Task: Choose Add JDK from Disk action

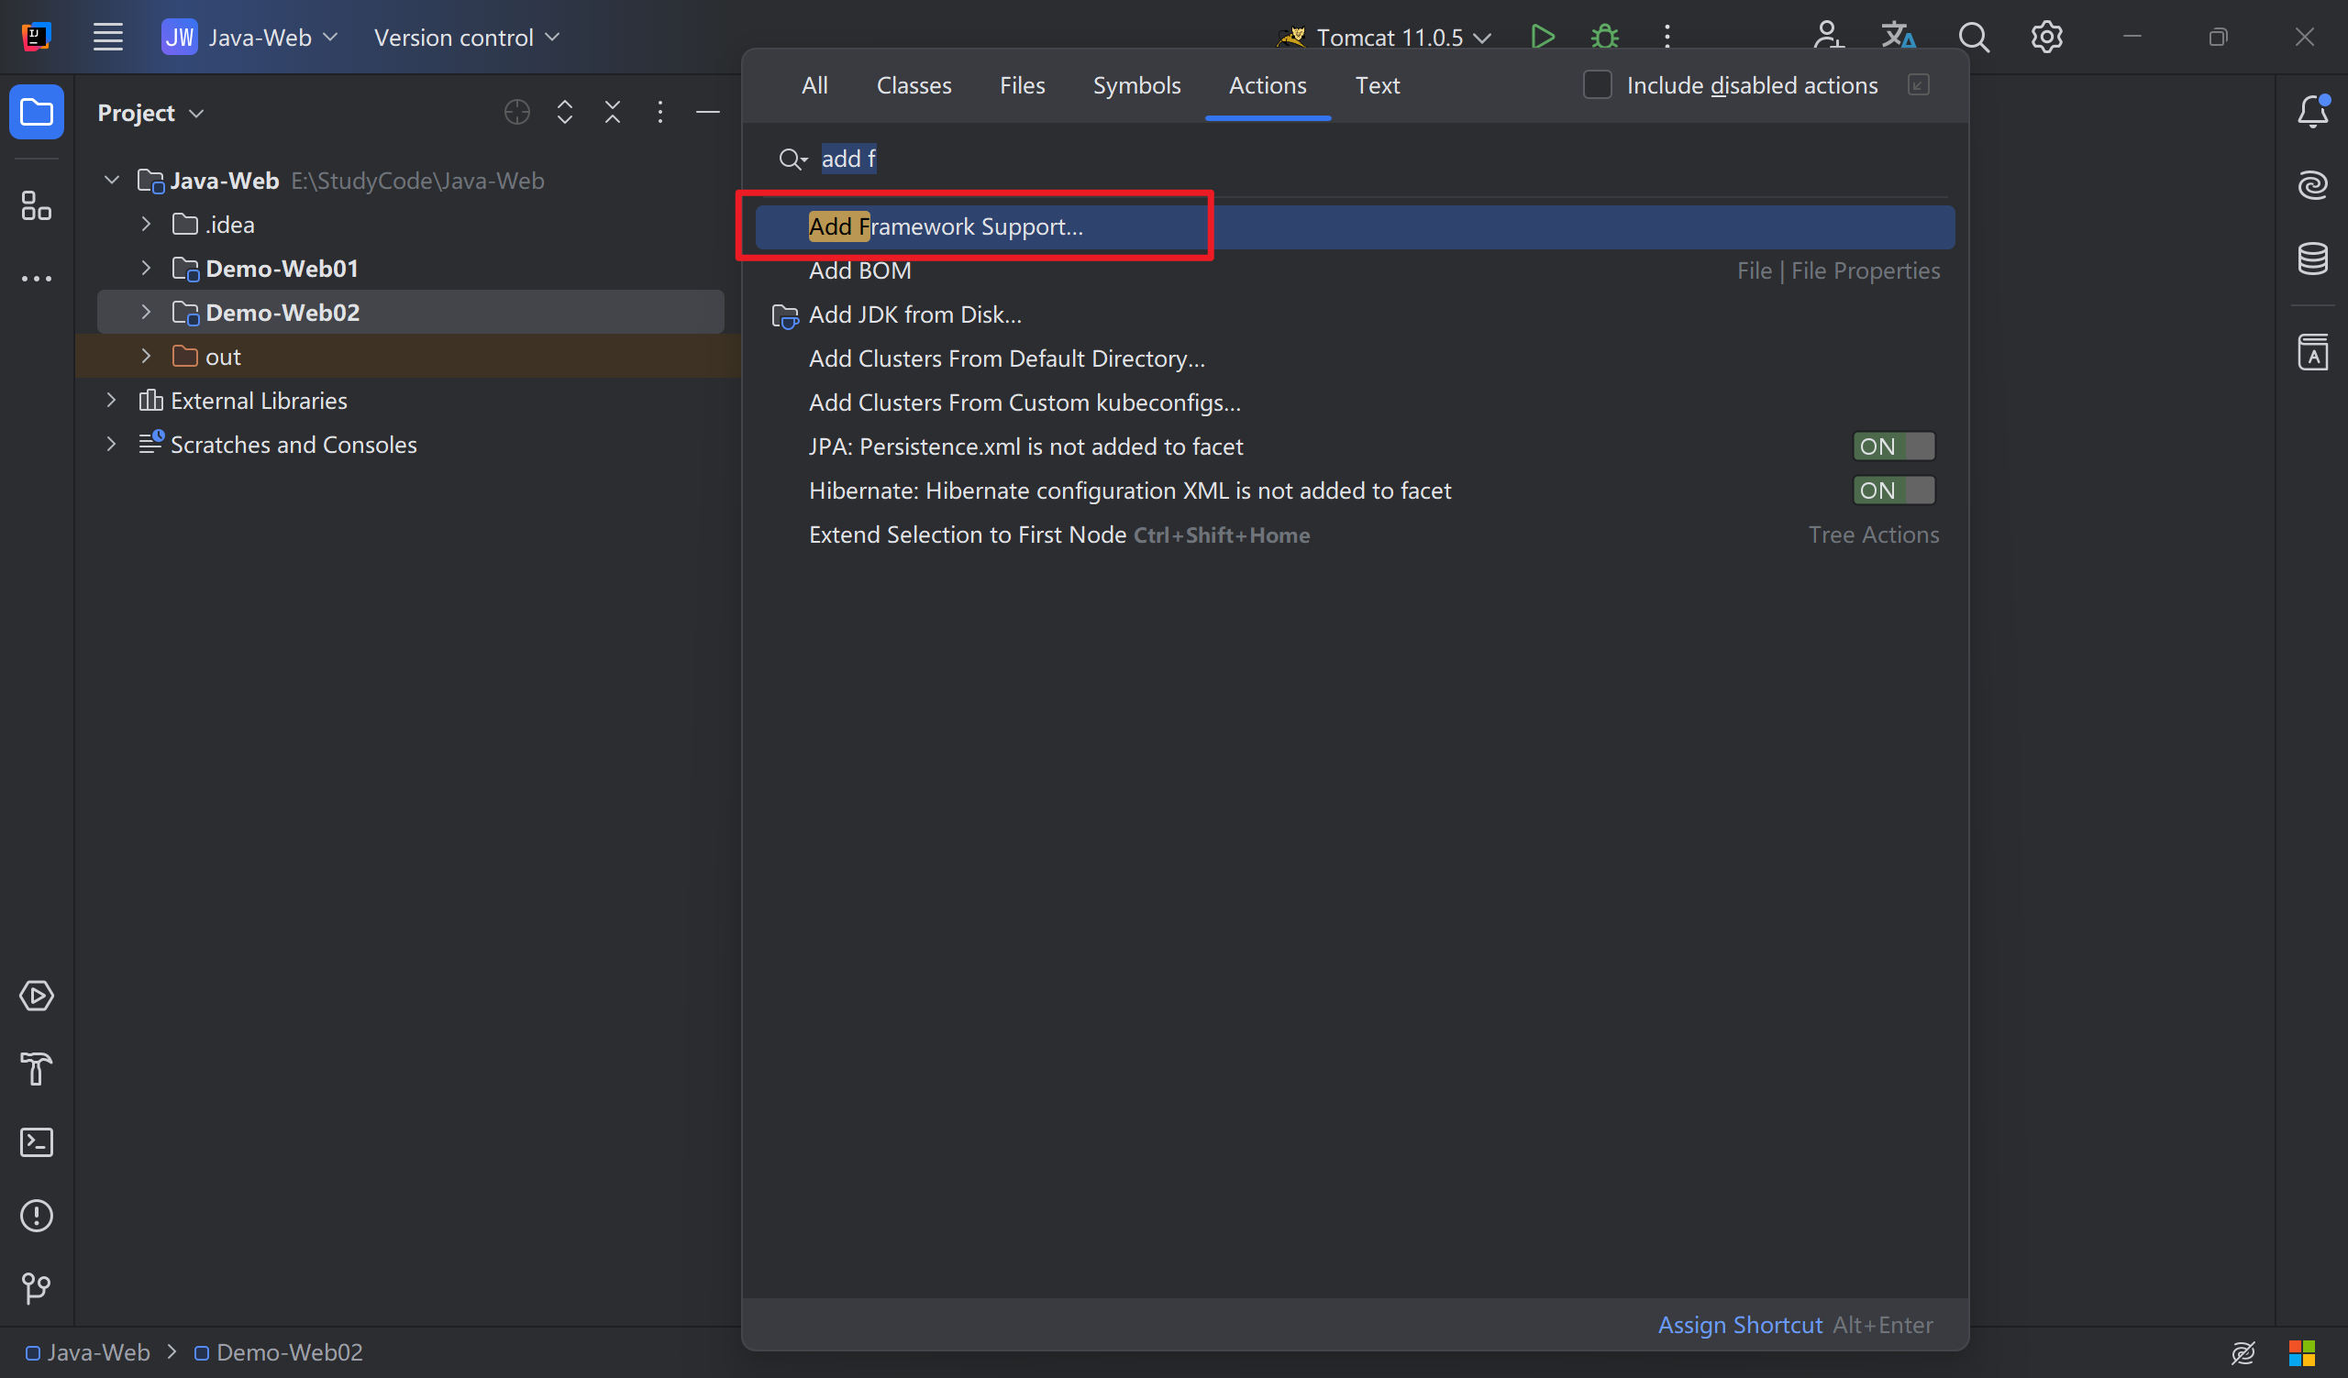Action: coord(1355,314)
